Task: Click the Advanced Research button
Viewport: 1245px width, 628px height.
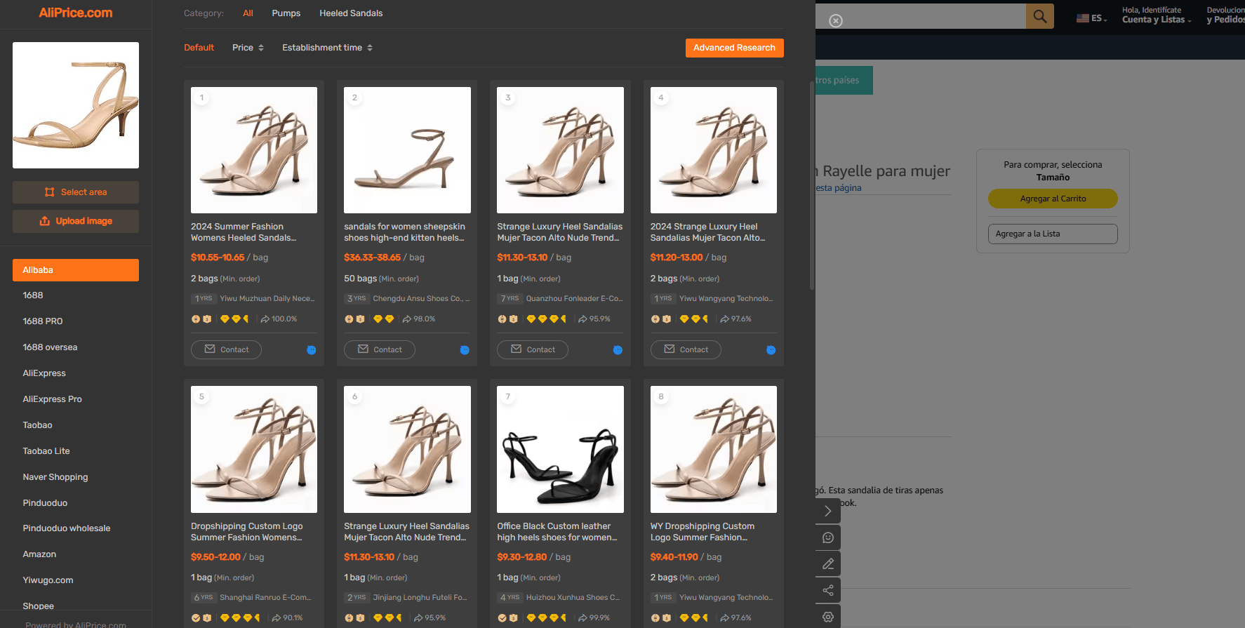Action: [734, 48]
